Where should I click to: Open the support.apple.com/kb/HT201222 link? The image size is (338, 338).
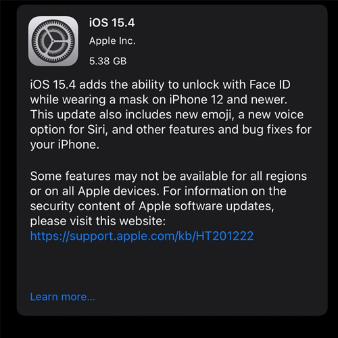pos(142,236)
